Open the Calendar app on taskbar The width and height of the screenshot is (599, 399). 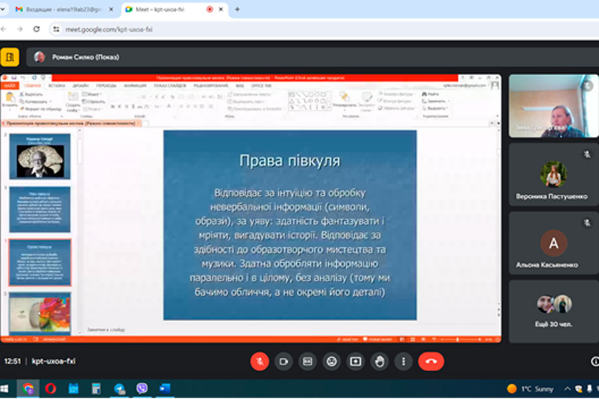pos(73,388)
